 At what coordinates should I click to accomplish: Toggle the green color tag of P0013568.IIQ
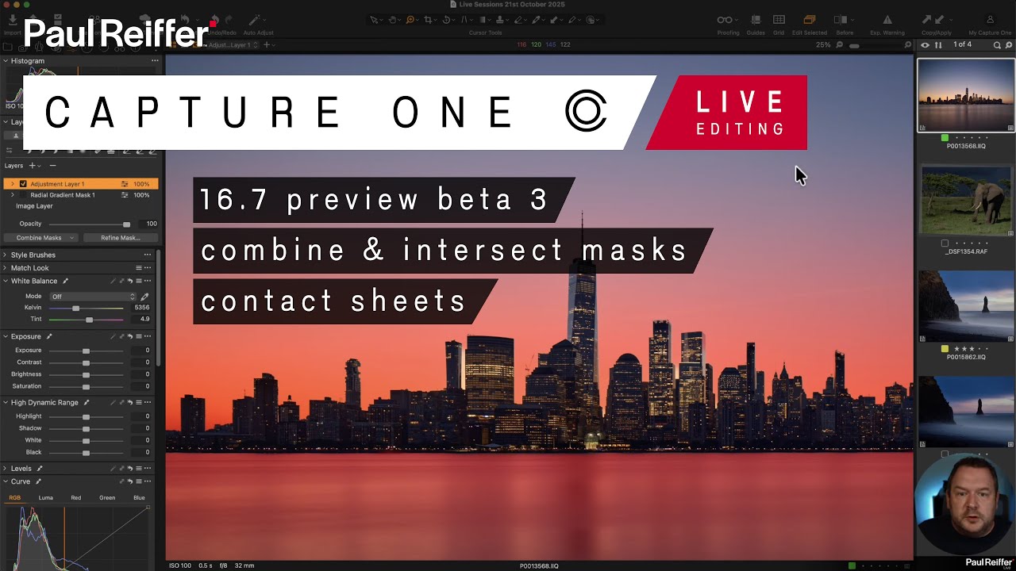coord(945,138)
